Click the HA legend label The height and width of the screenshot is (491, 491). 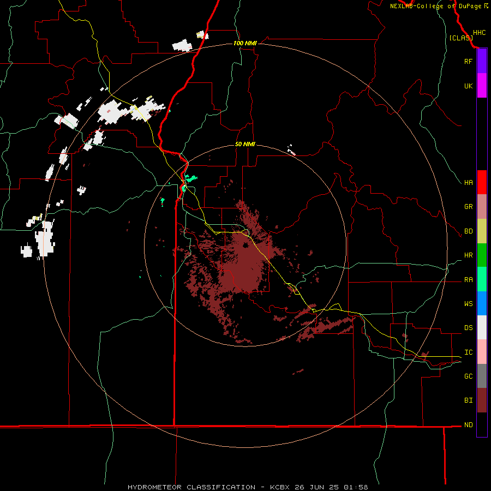468,183
